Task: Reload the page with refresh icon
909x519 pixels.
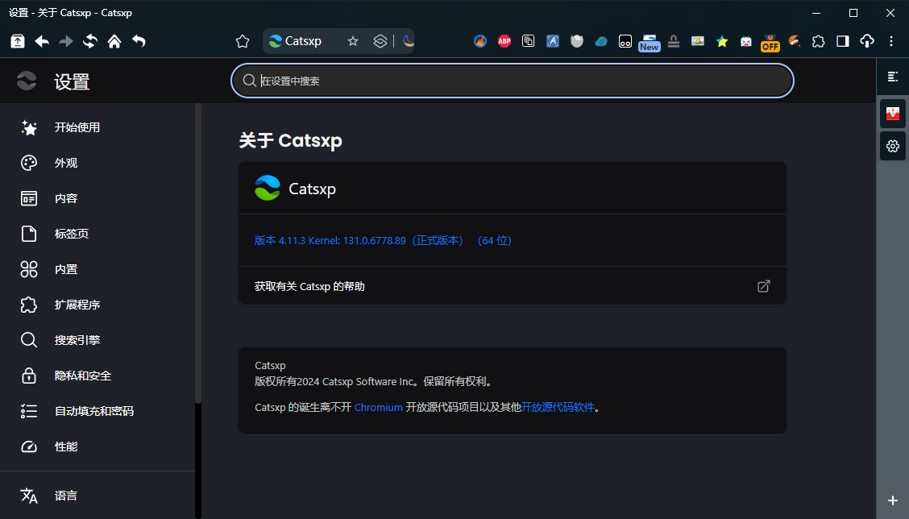Action: point(90,41)
